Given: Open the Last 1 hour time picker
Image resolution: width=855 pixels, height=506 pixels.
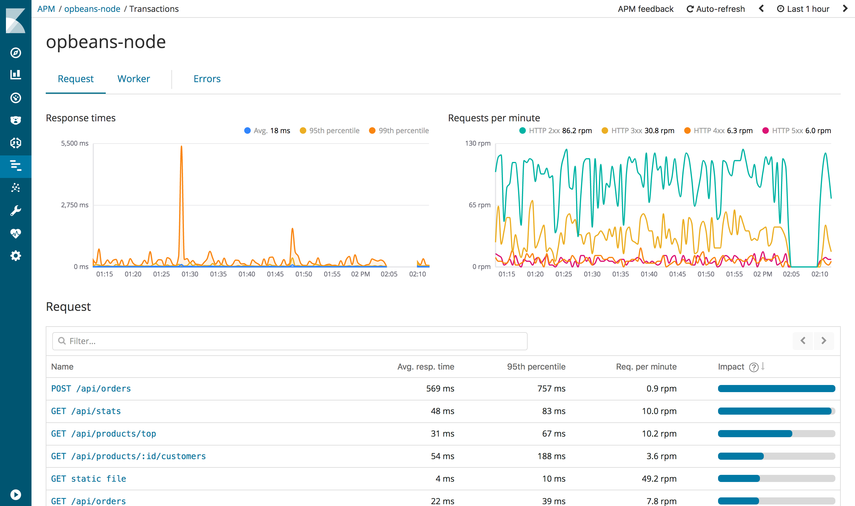Looking at the screenshot, I should [803, 9].
